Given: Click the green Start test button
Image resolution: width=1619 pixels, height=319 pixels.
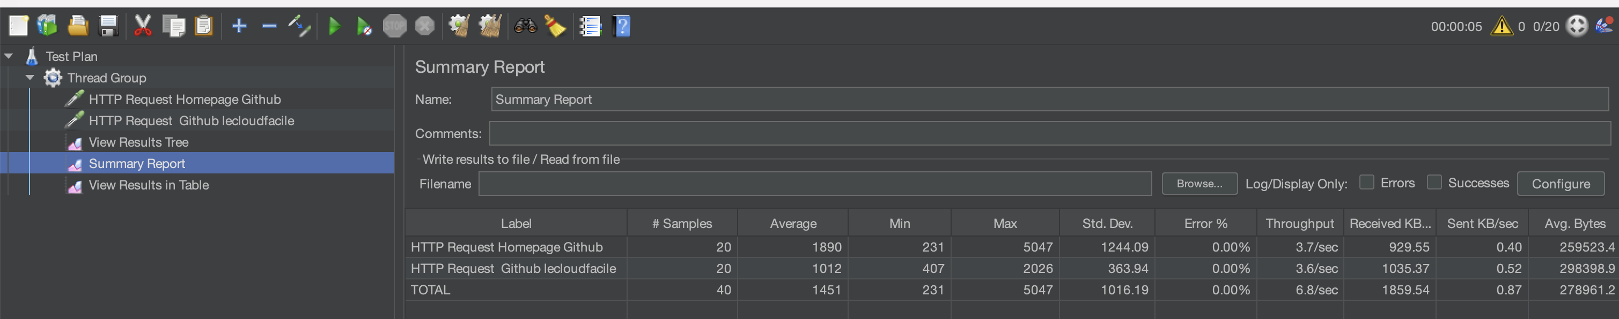Looking at the screenshot, I should (334, 26).
